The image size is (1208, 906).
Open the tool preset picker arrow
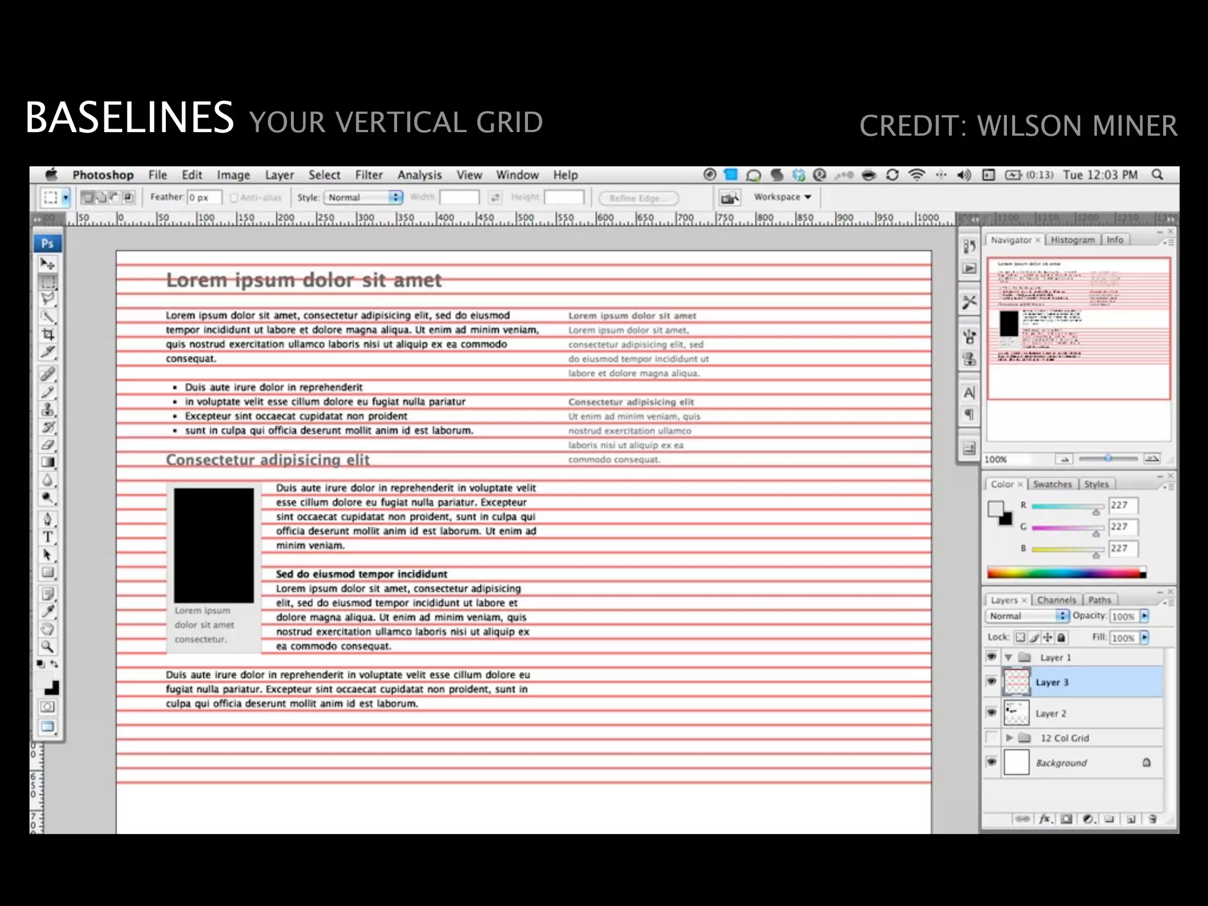point(66,197)
